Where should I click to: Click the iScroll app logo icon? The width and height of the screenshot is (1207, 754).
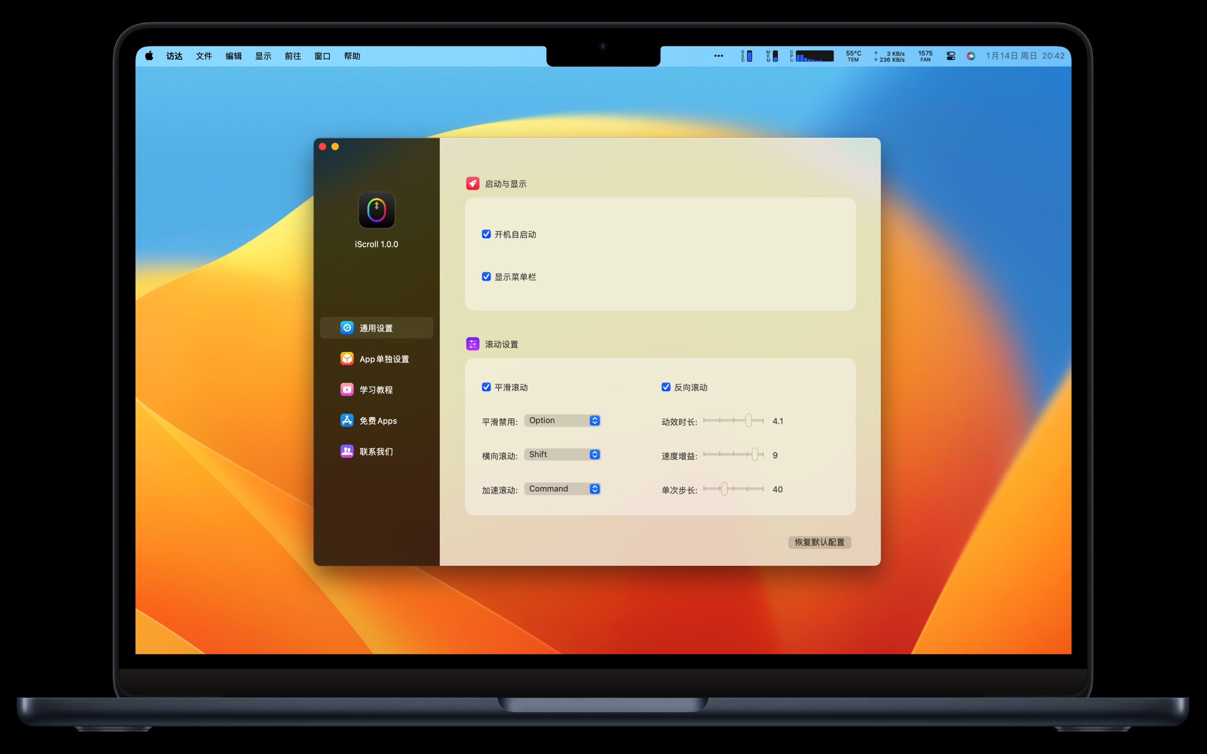tap(377, 210)
